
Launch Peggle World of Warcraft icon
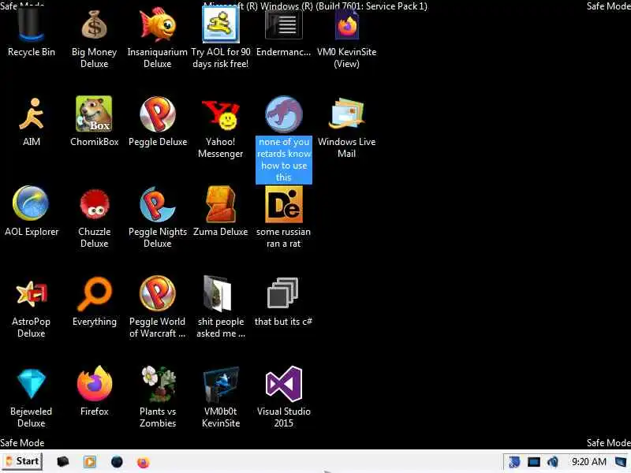(157, 293)
